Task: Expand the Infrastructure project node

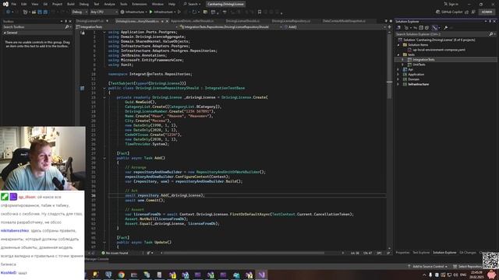Action: pos(398,84)
